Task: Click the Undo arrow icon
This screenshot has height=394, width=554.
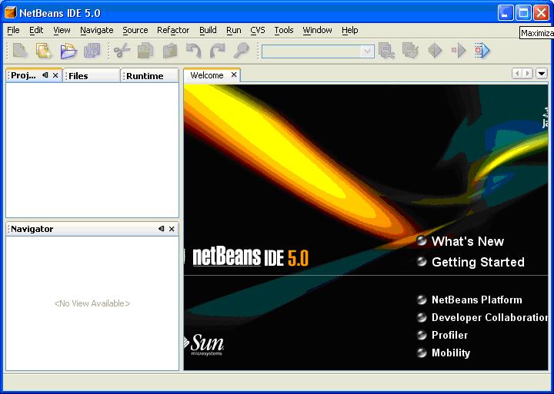Action: coord(193,51)
